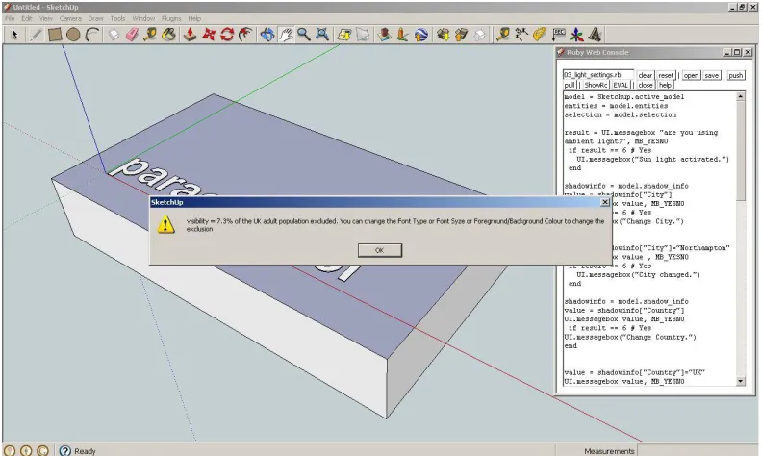The image size is (762, 456).
Task: Open the Help menu
Action: click(194, 18)
